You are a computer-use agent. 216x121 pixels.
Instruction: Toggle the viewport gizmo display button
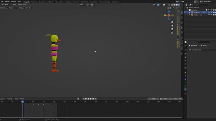(158, 5)
